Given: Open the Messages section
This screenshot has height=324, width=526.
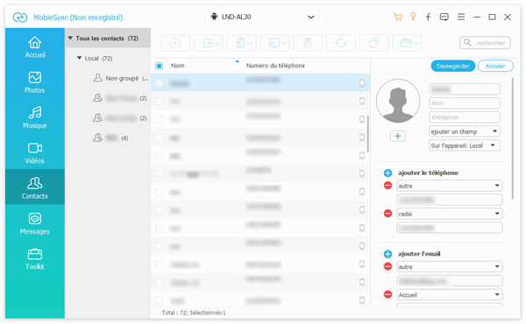Looking at the screenshot, I should pyautogui.click(x=35, y=223).
